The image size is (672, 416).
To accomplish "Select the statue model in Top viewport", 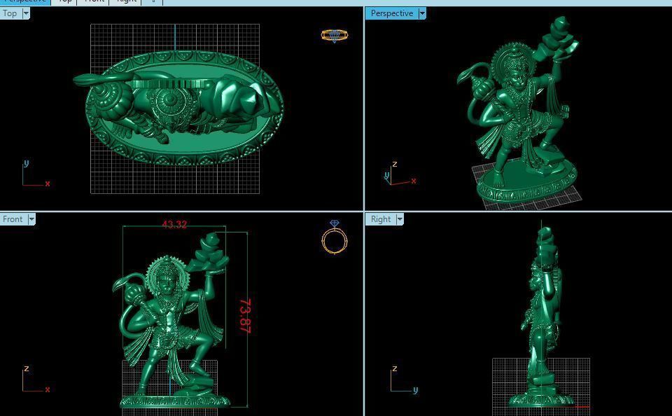I will 179,107.
